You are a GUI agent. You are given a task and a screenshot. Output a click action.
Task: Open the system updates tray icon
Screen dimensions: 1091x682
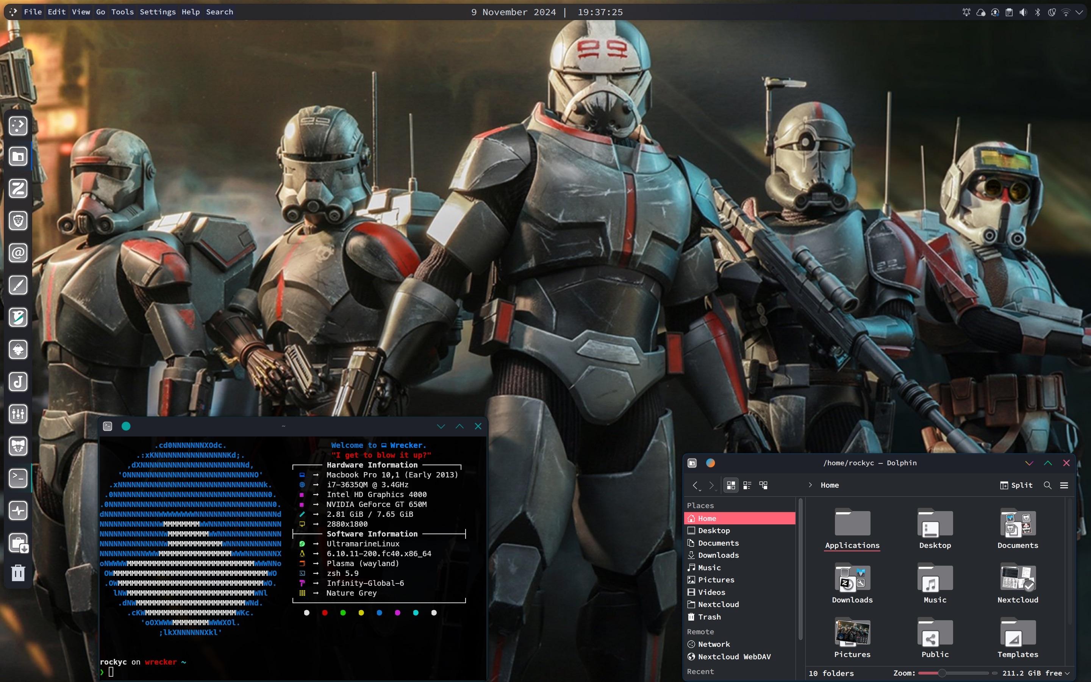coord(995,12)
